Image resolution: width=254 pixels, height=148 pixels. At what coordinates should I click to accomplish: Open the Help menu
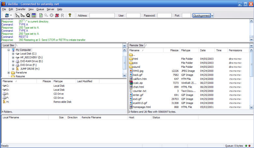tap(60, 9)
